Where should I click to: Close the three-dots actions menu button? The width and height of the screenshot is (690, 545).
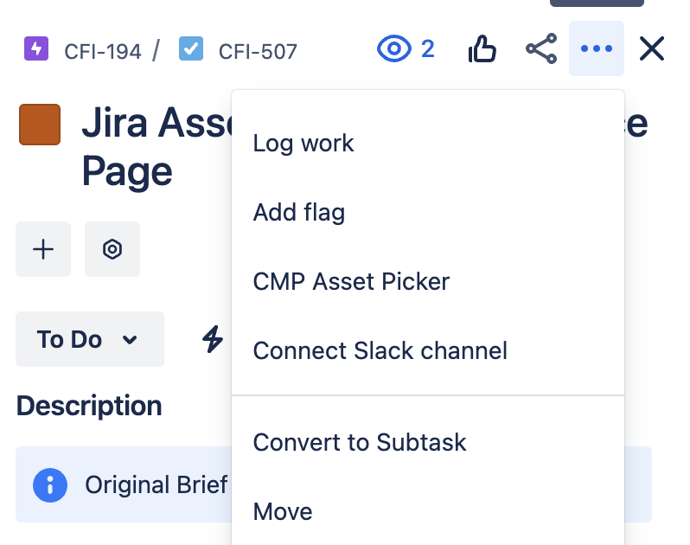point(597,48)
